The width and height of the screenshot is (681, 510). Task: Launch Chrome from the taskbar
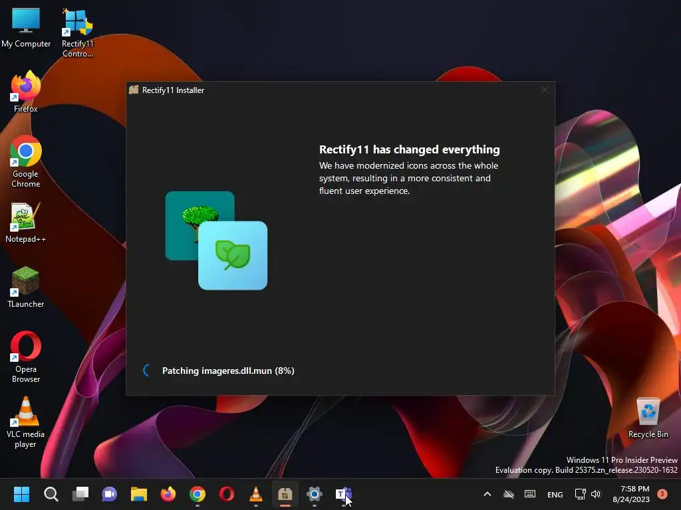[x=198, y=494]
